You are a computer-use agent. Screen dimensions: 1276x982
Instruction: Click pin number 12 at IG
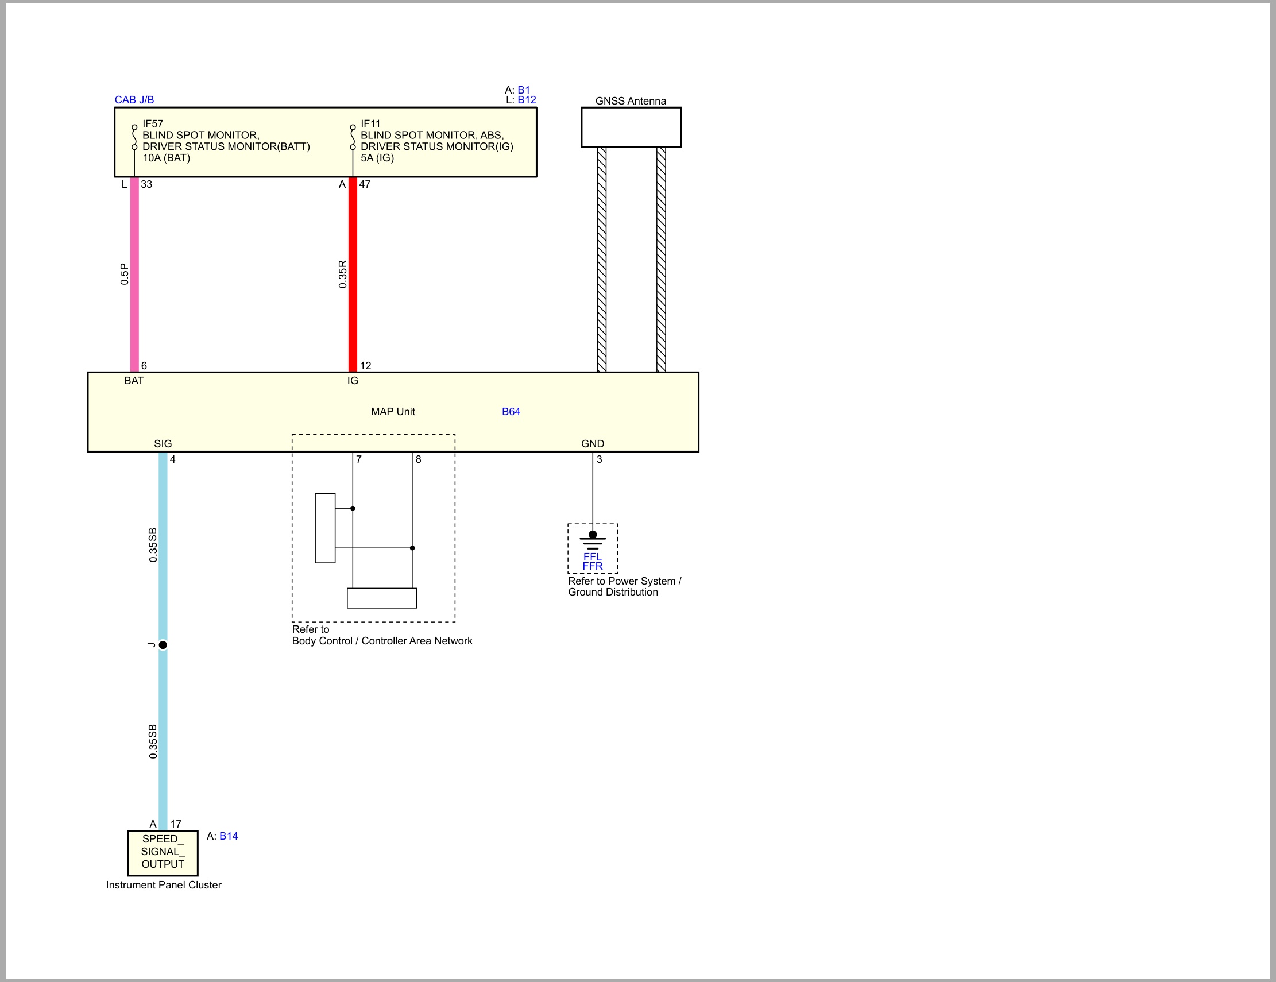366,366
